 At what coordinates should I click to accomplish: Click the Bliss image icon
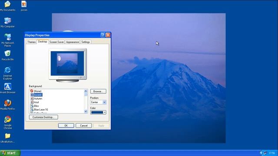tap(32, 106)
